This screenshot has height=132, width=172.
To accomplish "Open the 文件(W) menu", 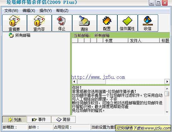I will point(11,11).
